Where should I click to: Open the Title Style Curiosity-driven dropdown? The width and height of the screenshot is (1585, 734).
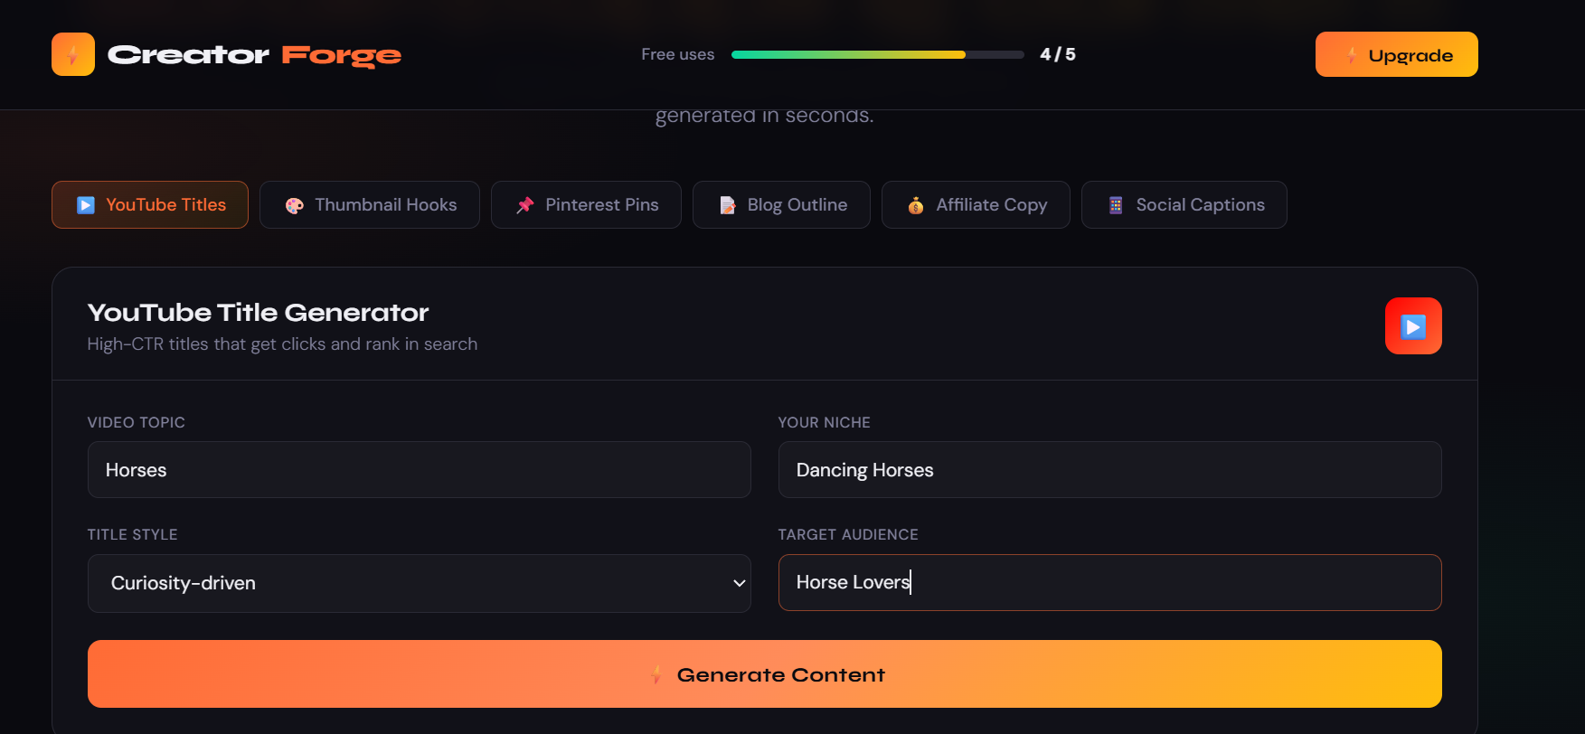[420, 583]
